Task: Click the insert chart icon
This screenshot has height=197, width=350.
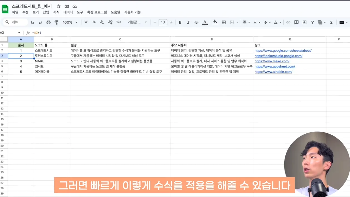Action: [x=304, y=22]
